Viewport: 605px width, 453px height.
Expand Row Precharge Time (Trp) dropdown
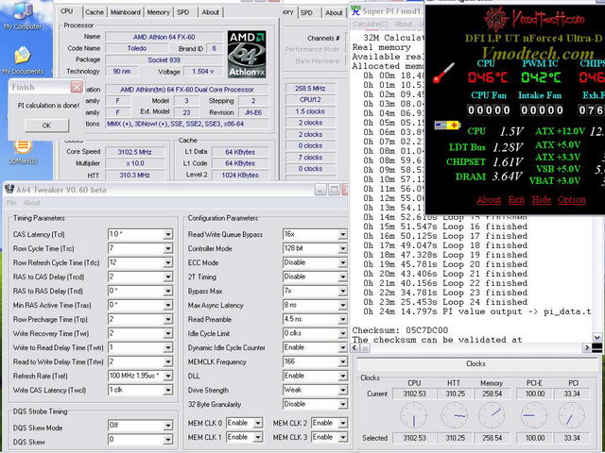point(168,319)
